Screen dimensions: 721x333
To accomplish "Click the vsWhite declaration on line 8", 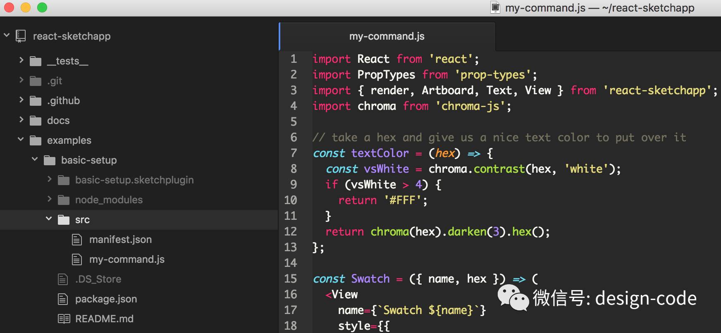I will tap(387, 169).
